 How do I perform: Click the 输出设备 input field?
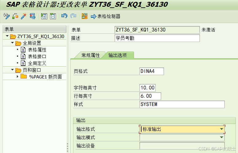[182, 146]
